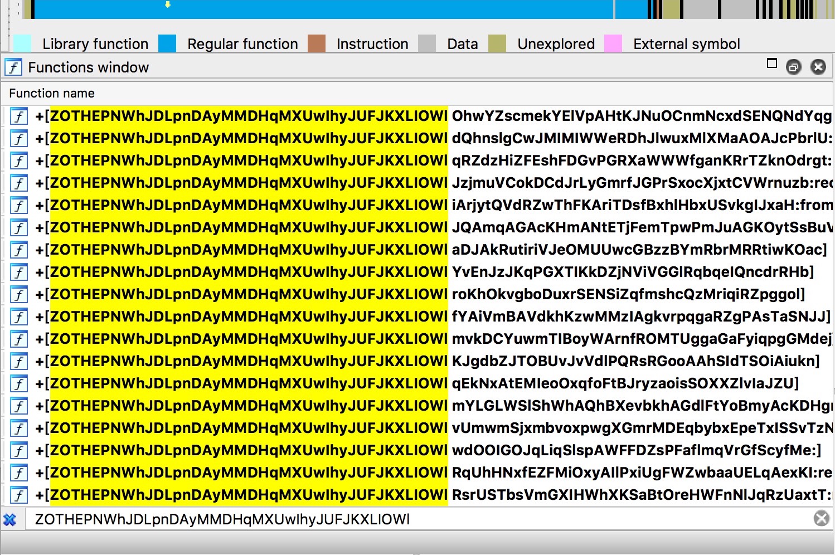Click the Regular function blue legend swatch
Viewport: 835px width, 555px height.
tap(167, 43)
